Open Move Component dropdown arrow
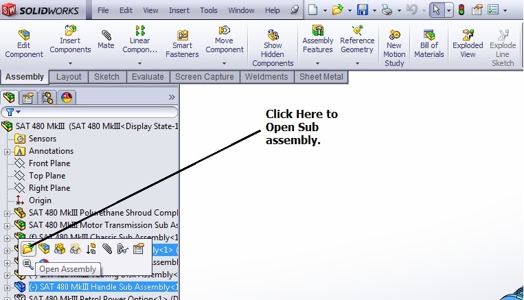The image size is (524, 300). tap(225, 63)
